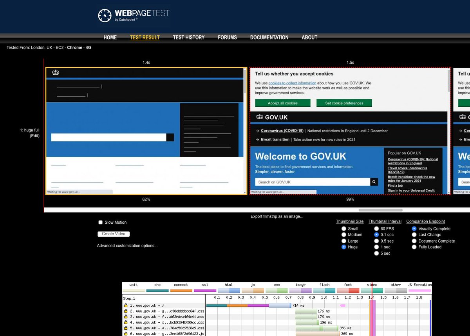470x336 pixels.
Task: Click the (Edit) link under huge full
Action: coord(35,136)
